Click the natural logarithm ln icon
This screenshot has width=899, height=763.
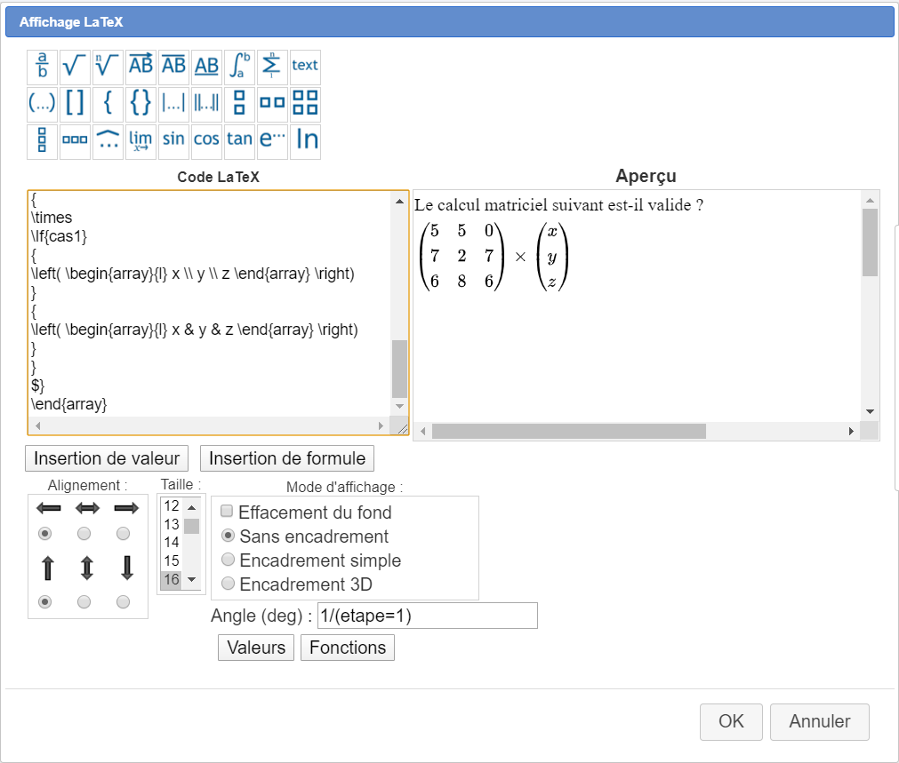306,139
